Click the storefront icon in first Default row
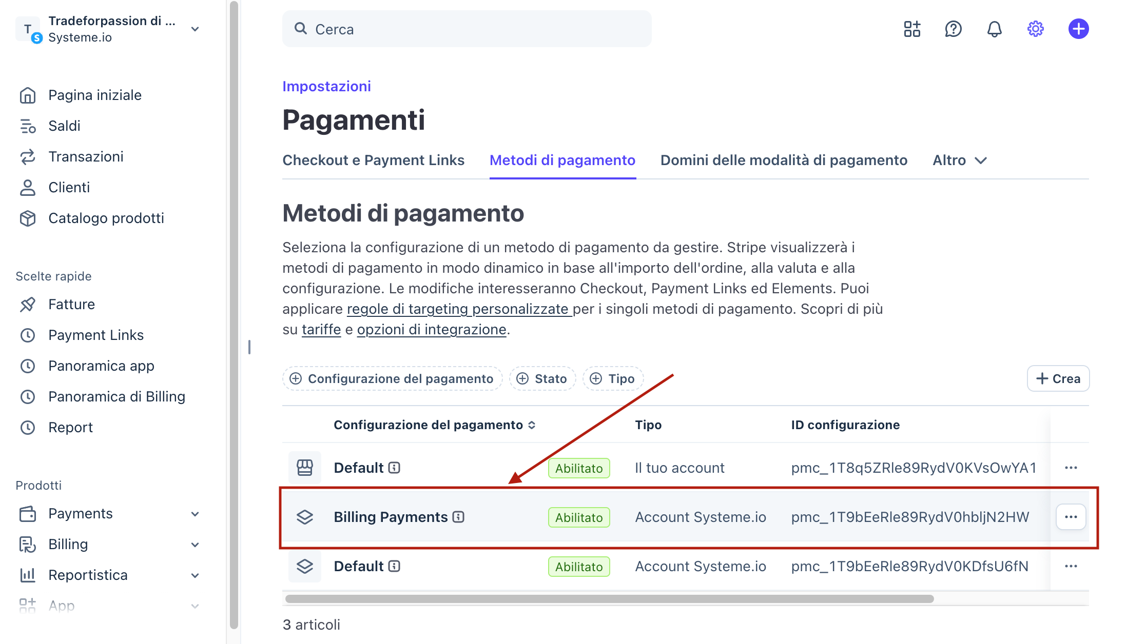The image size is (1126, 644). coord(305,468)
